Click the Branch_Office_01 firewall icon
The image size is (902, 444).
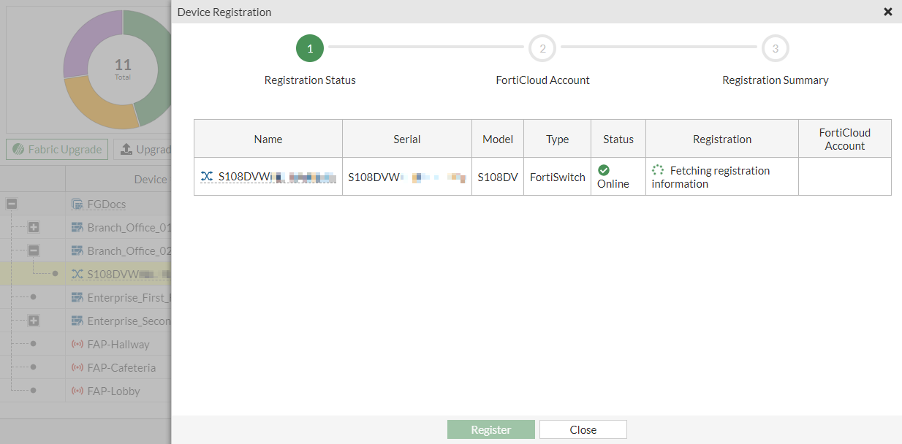[x=77, y=227]
